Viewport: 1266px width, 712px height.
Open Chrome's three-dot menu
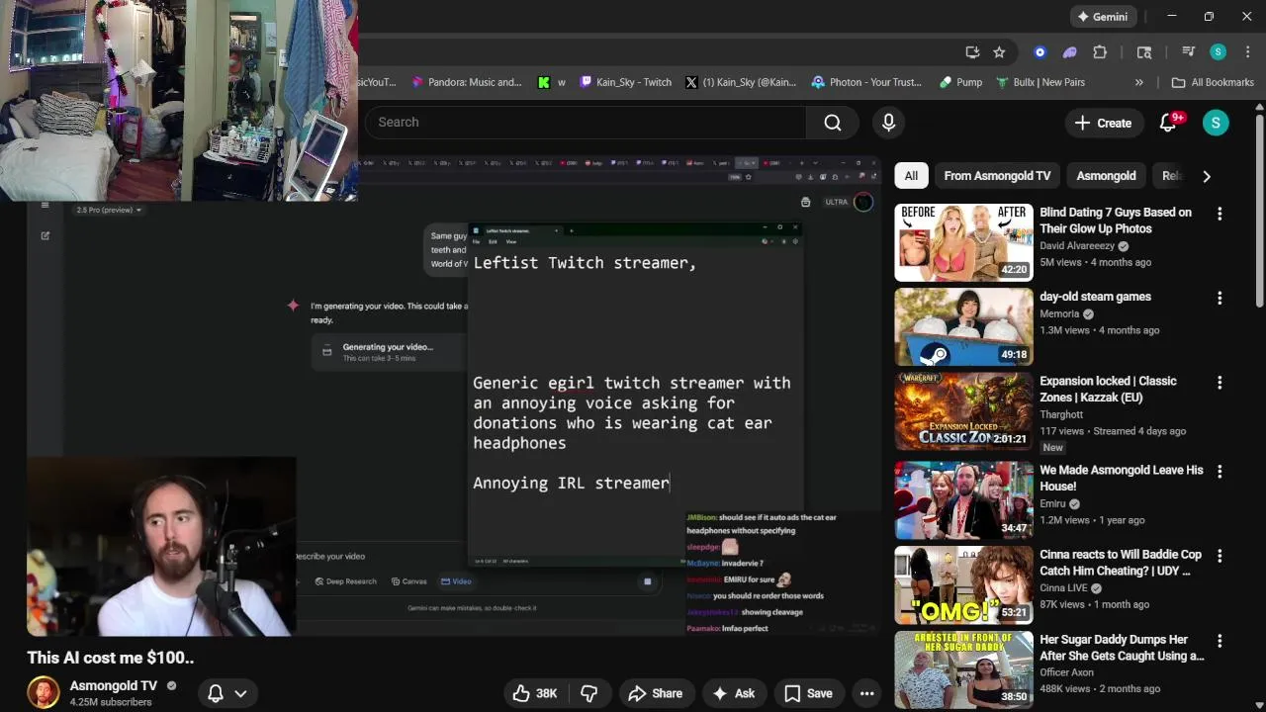[x=1246, y=52]
